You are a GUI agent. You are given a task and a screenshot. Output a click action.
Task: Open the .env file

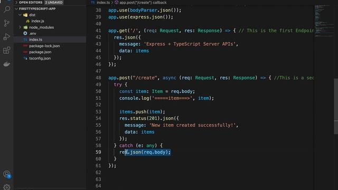click(x=33, y=33)
